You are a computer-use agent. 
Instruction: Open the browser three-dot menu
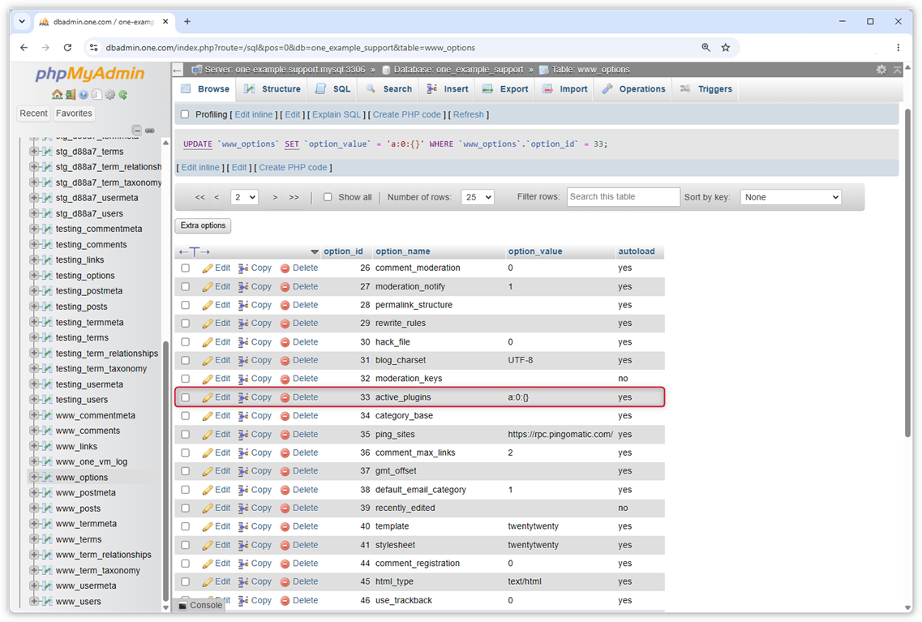pos(898,48)
